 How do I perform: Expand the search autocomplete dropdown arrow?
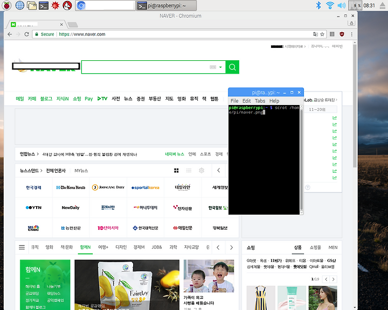[x=220, y=67]
